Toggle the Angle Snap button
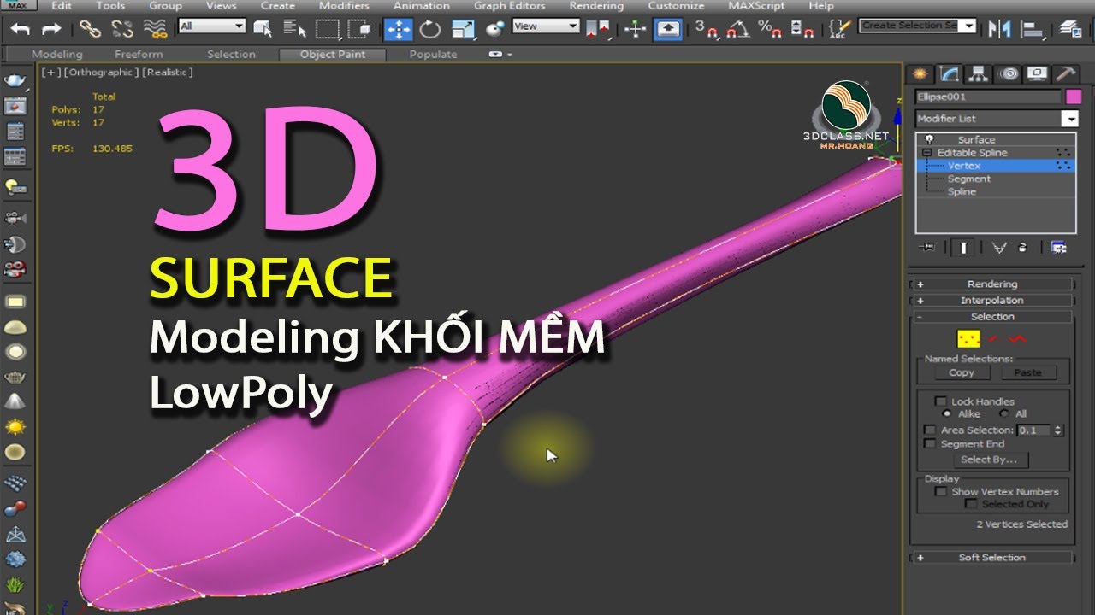Image resolution: width=1095 pixels, height=615 pixels. tap(737, 29)
